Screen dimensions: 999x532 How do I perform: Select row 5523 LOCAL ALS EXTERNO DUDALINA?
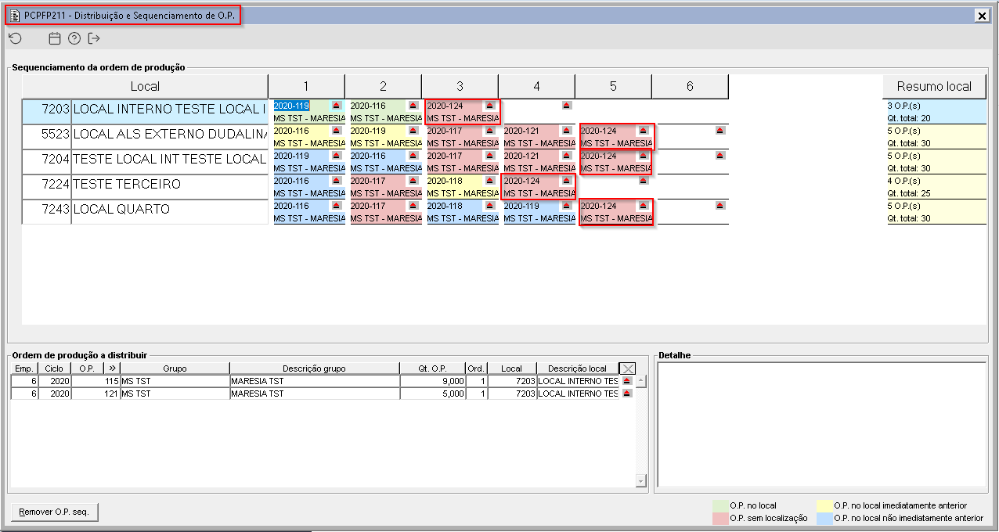click(145, 137)
